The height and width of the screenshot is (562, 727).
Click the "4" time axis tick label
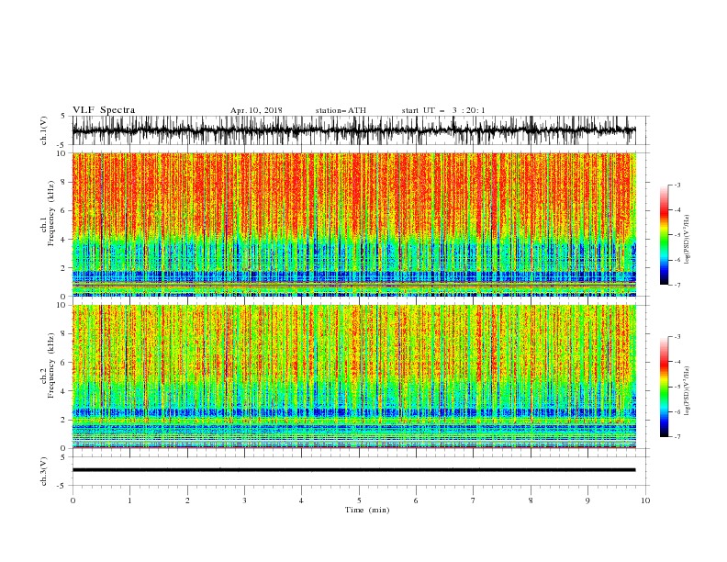[301, 500]
